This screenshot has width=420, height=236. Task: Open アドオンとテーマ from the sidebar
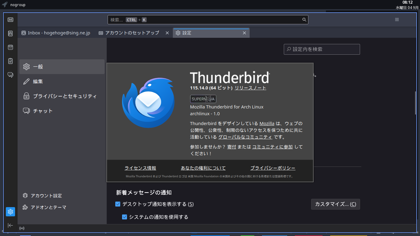[45, 207]
